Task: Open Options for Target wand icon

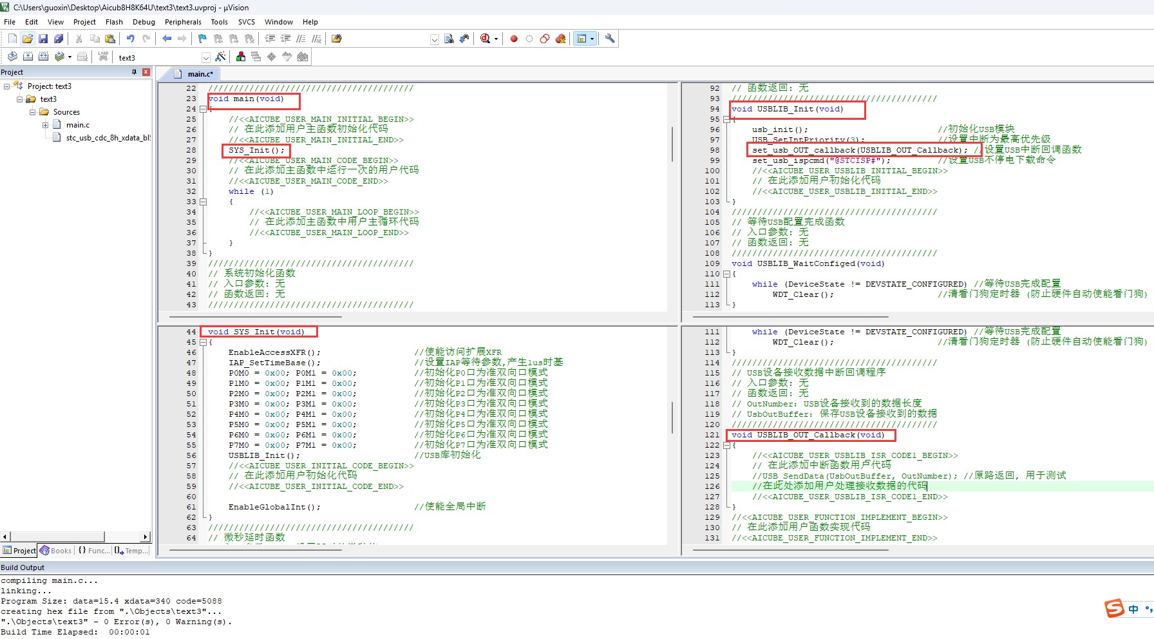Action: point(220,57)
